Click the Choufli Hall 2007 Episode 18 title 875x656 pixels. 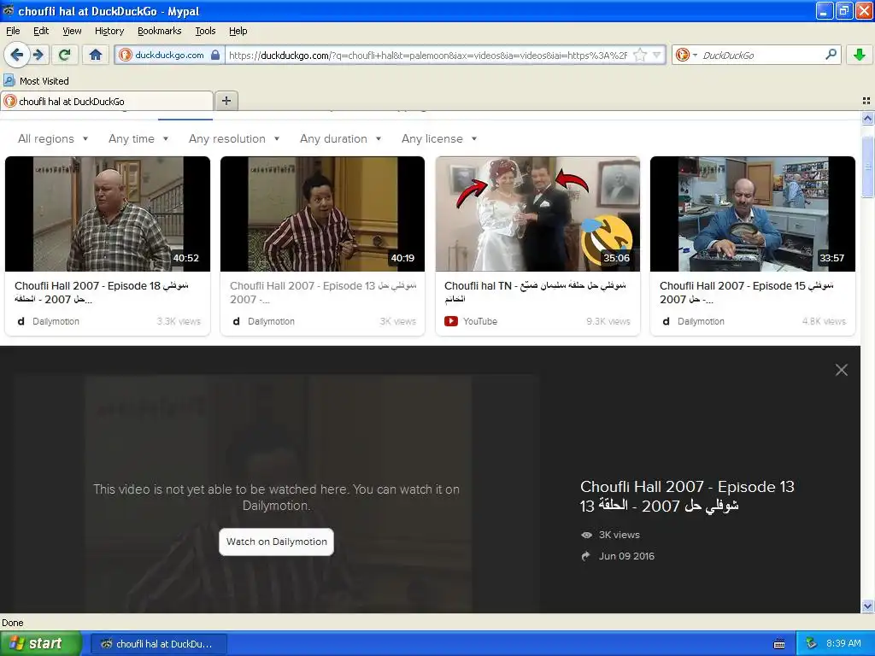pyautogui.click(x=102, y=292)
